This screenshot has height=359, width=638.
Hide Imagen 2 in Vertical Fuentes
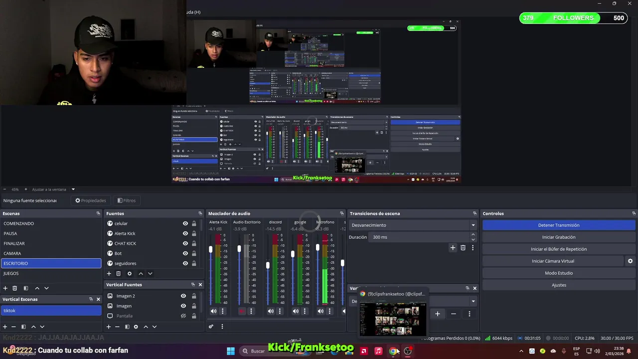click(x=183, y=296)
